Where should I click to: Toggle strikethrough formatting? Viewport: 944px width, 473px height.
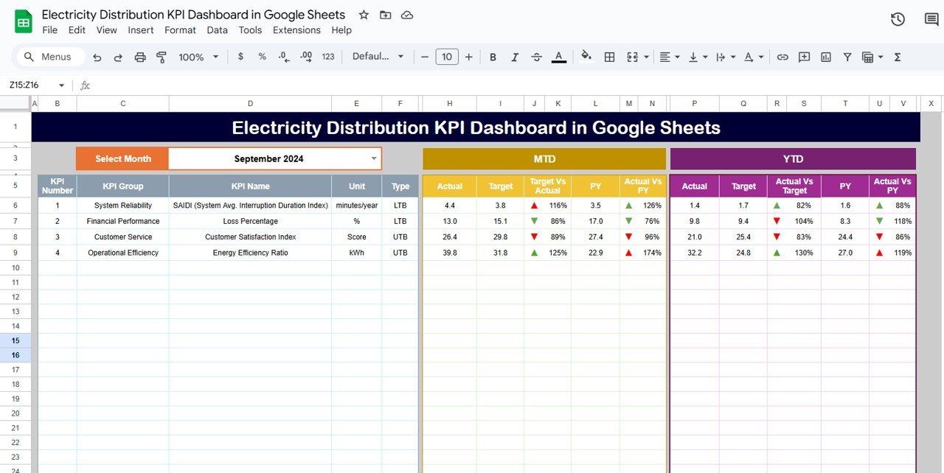[536, 57]
